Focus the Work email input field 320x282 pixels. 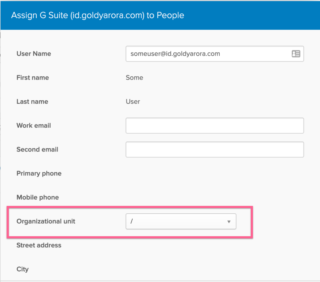coord(215,125)
